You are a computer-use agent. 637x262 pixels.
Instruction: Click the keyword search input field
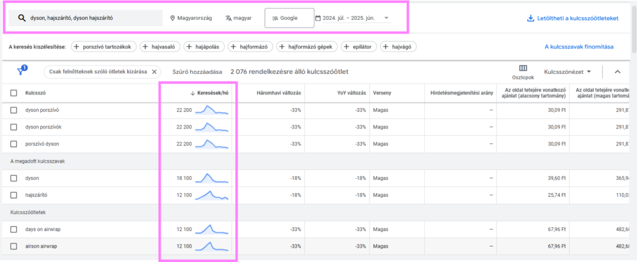86,18
